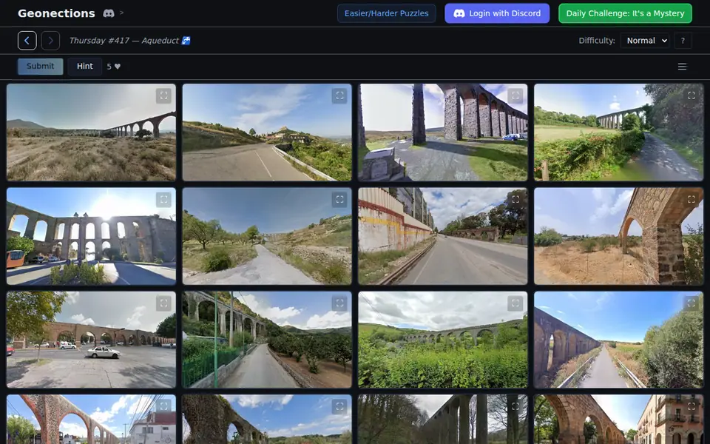The width and height of the screenshot is (710, 444).
Task: Click Login with Discord button
Action: (497, 13)
